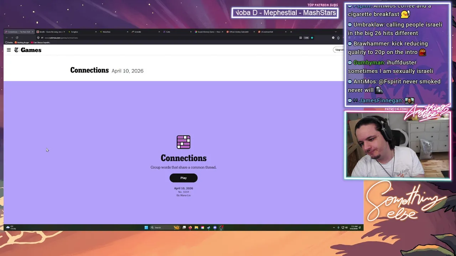456x256 pixels.
Task: Click 'Group words that share a common thread.'
Action: 183,167
